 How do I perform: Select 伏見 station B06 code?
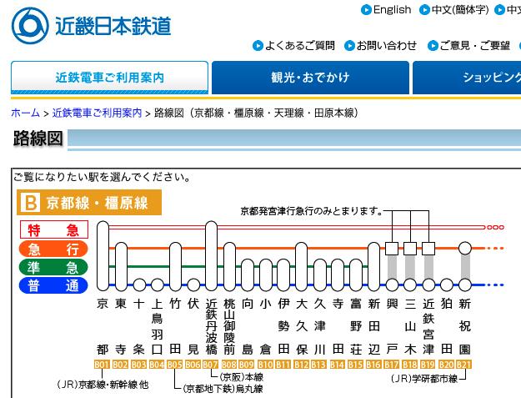click(x=193, y=365)
